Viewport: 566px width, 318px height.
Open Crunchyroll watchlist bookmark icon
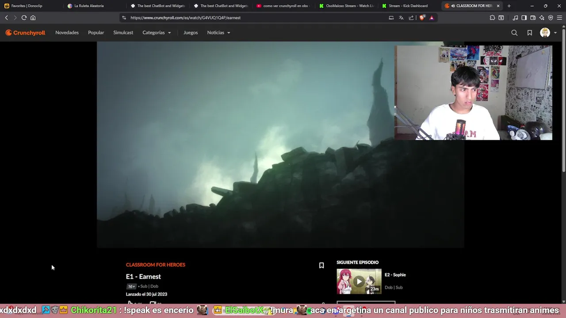click(x=529, y=33)
